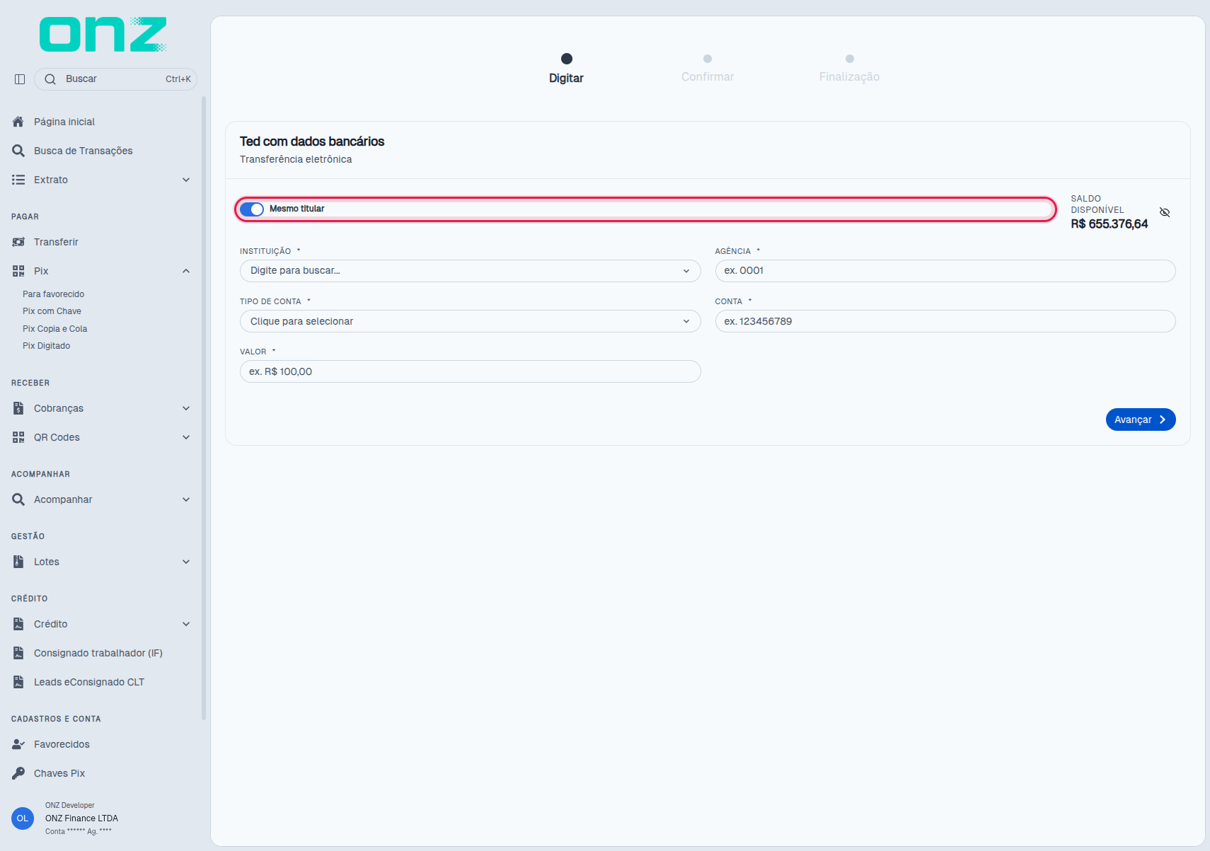
Task: Open Pix Para favorecido
Action: [53, 294]
